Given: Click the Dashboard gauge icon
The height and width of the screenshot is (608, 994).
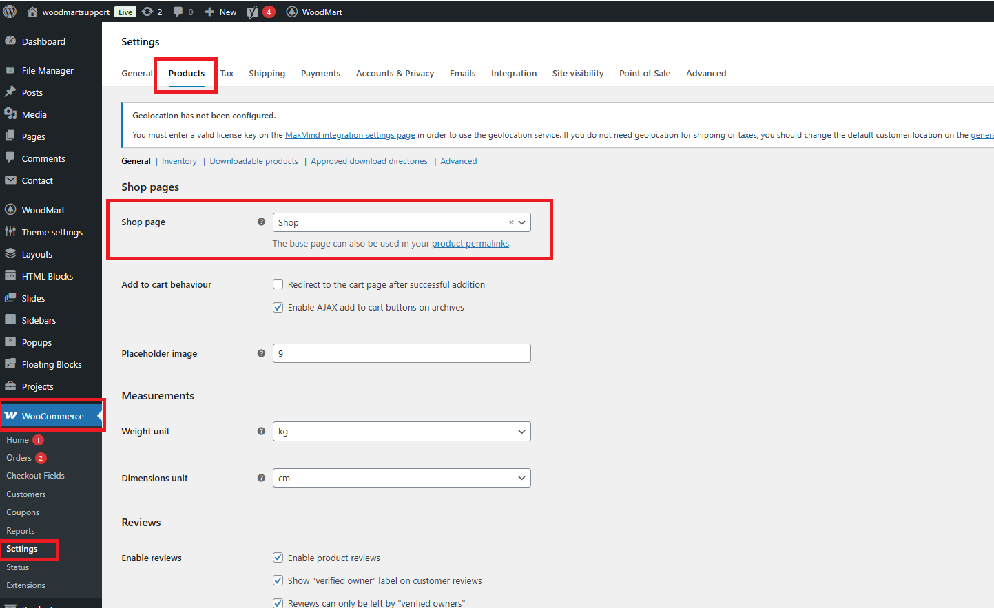Looking at the screenshot, I should (x=10, y=41).
